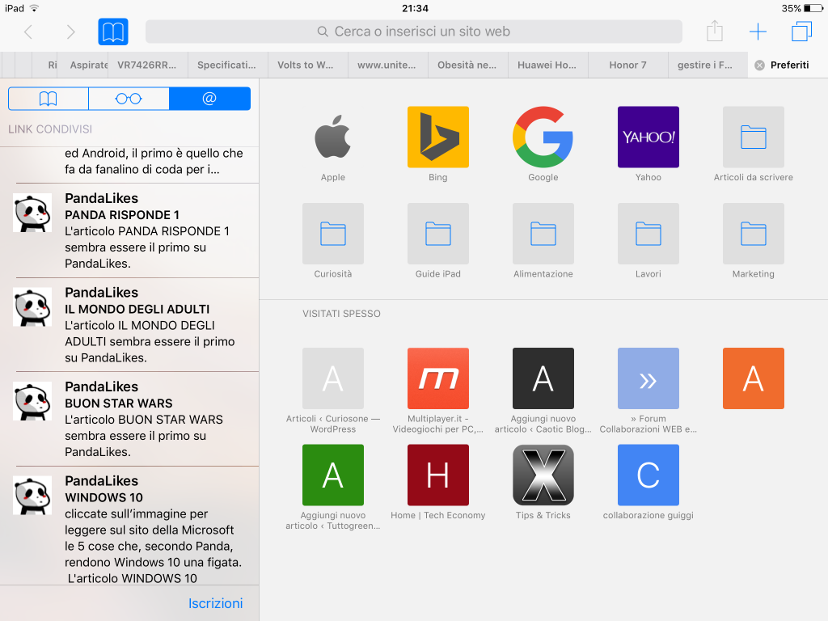This screenshot has width=828, height=621.
Task: Open PANDA RISPONDE 1 shared link
Action: (129, 230)
